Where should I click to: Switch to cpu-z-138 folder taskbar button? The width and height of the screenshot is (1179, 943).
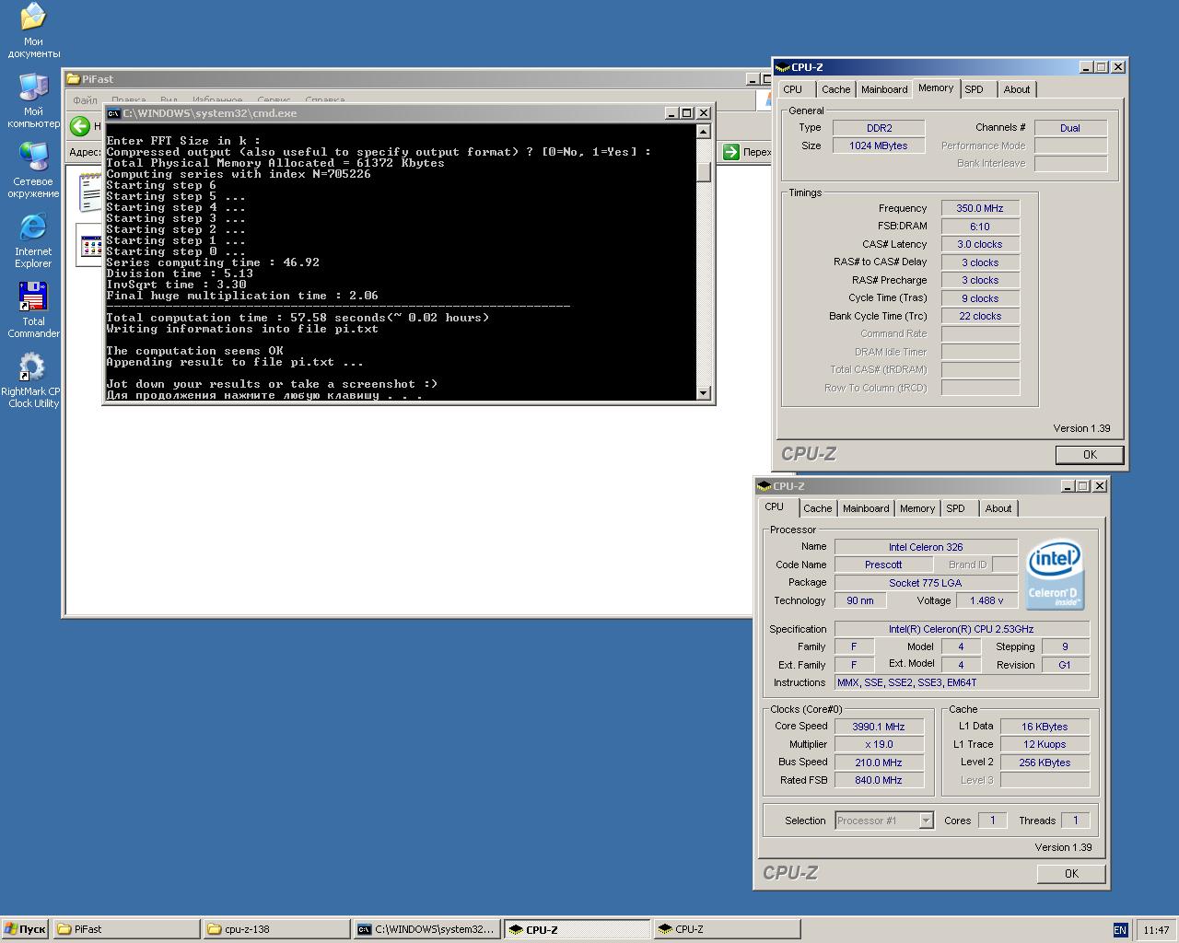(x=276, y=929)
